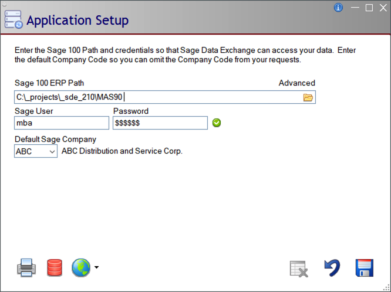Click the red database icon
This screenshot has height=292, width=391.
tap(55, 269)
